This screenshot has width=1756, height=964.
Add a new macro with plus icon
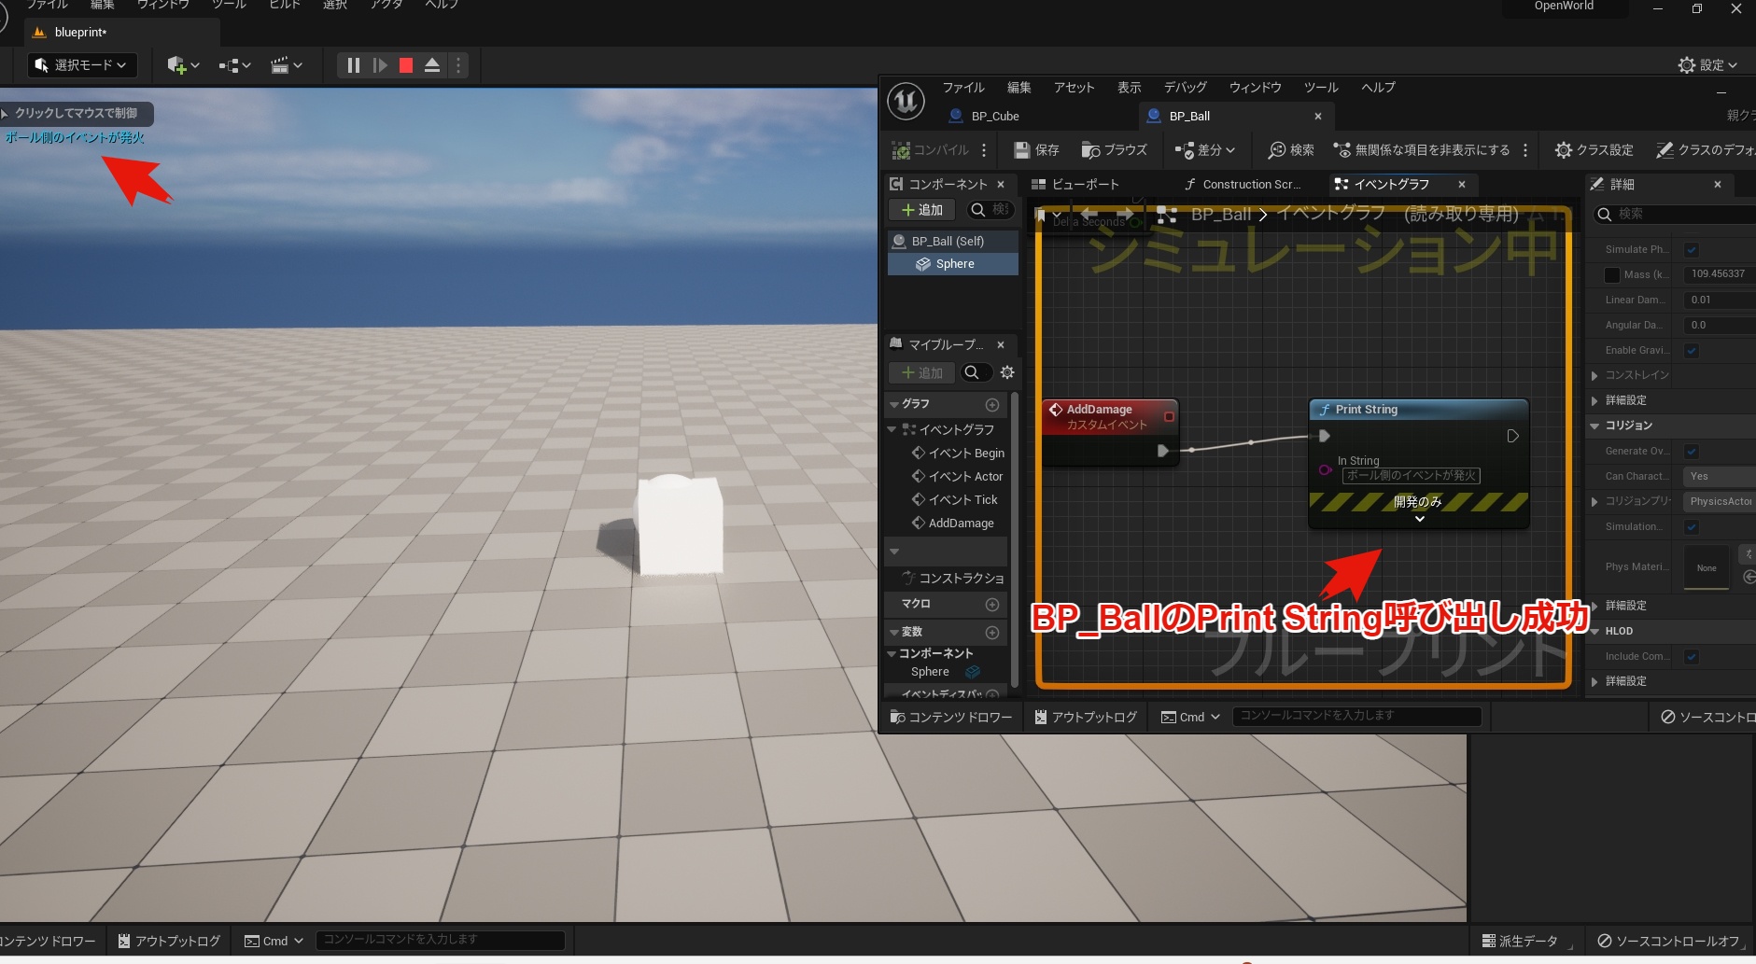tap(992, 605)
